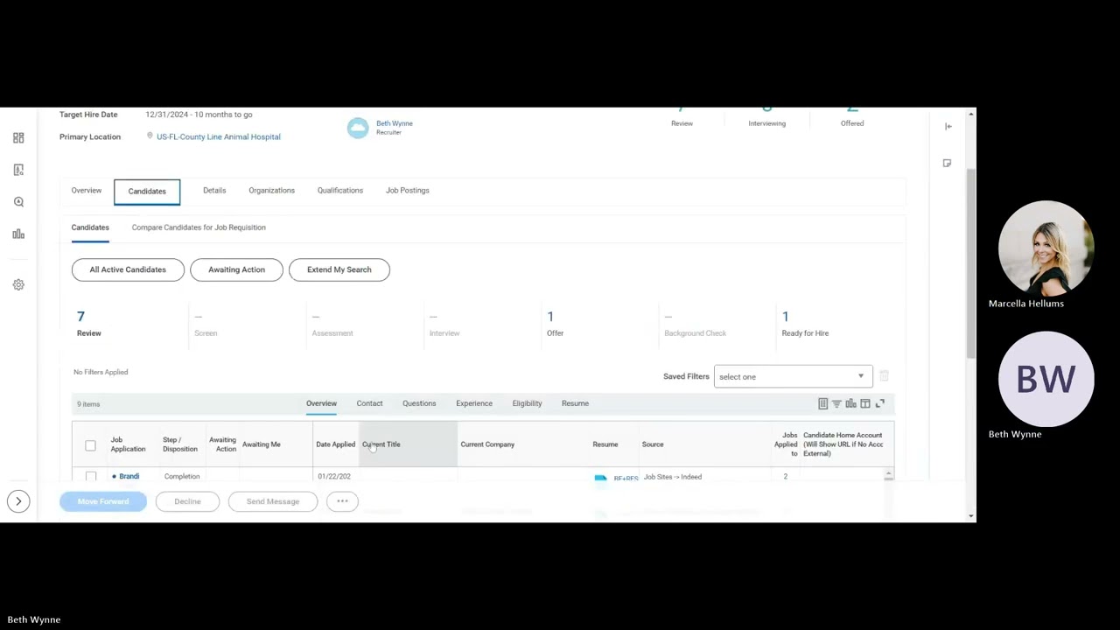
Task: Click the Awaiting Action button
Action: pos(236,269)
